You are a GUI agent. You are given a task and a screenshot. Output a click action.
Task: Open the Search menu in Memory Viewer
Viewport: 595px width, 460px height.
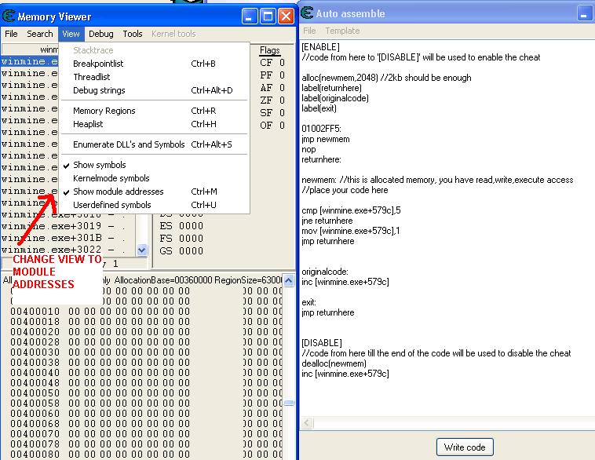(x=39, y=34)
